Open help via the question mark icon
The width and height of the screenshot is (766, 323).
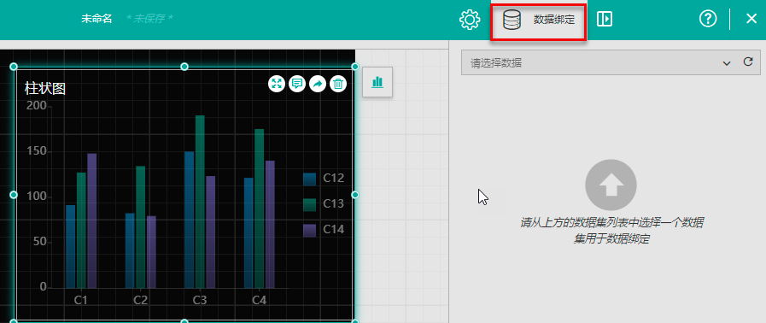coord(708,19)
